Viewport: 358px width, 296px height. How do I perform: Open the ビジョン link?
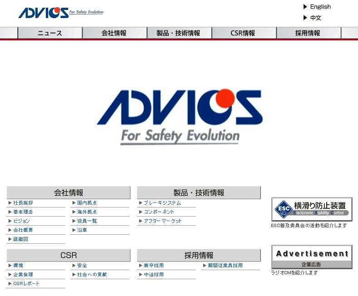click(21, 221)
